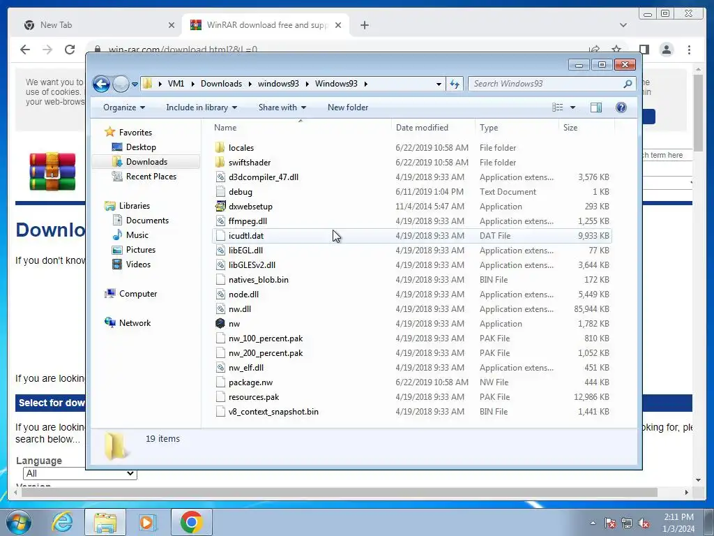Screen dimensions: 714x536
Task: Select d3dcompiler_47.dll file icon
Action: pos(220,177)
